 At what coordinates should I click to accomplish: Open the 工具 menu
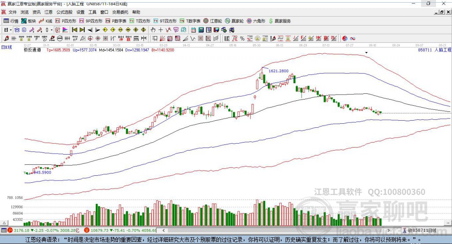coord(92,12)
